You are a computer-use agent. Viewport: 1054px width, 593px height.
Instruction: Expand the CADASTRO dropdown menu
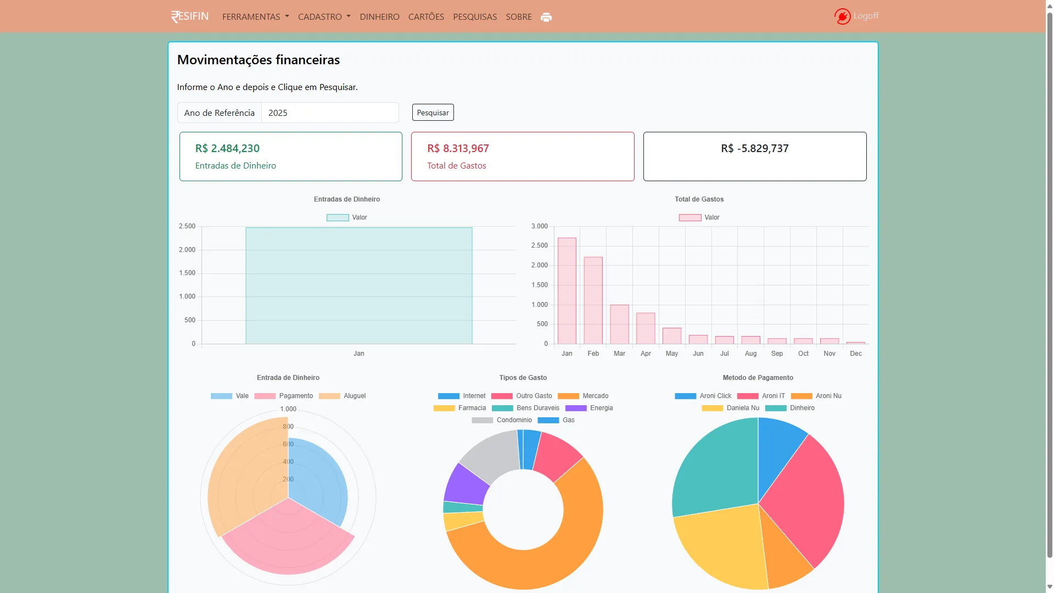pos(324,17)
